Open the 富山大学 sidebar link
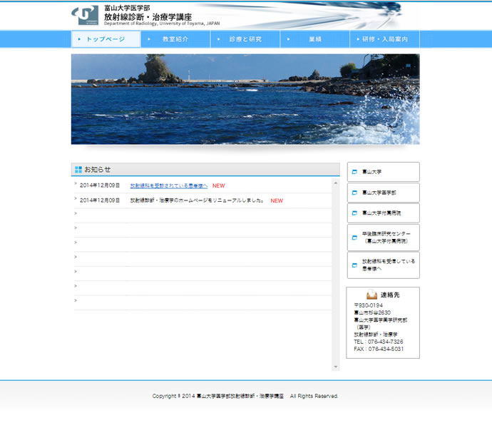The width and height of the screenshot is (492, 428). coord(384,172)
